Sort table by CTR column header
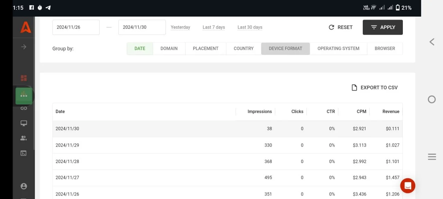443x199 pixels. (331, 112)
